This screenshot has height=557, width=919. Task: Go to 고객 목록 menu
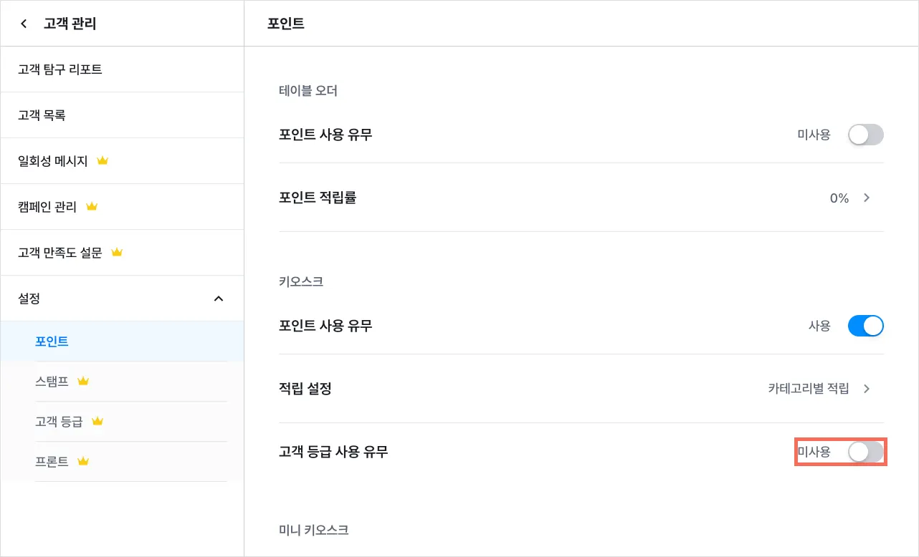(42, 115)
